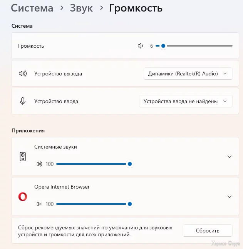Unmute Opera Internet Browser volume icon
The height and width of the screenshot is (249, 243).
(x=39, y=204)
